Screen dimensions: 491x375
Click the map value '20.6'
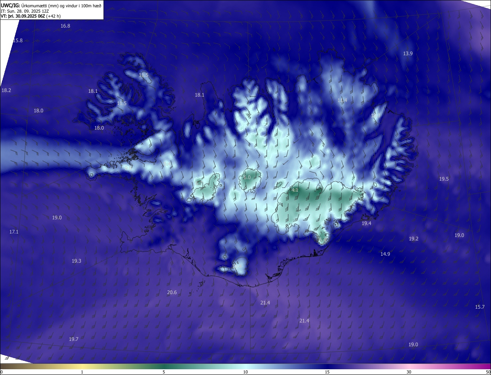coord(172,293)
